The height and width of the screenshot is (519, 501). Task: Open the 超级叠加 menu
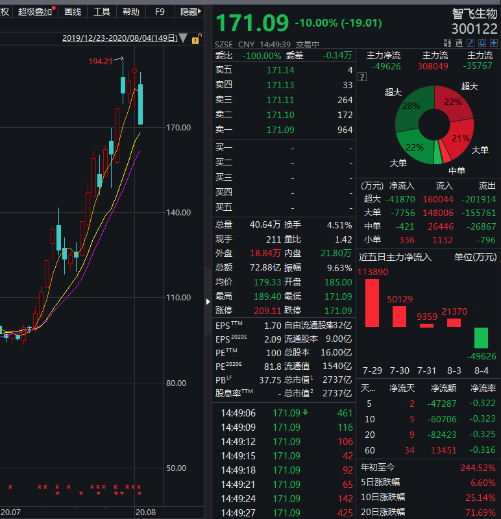(x=35, y=12)
